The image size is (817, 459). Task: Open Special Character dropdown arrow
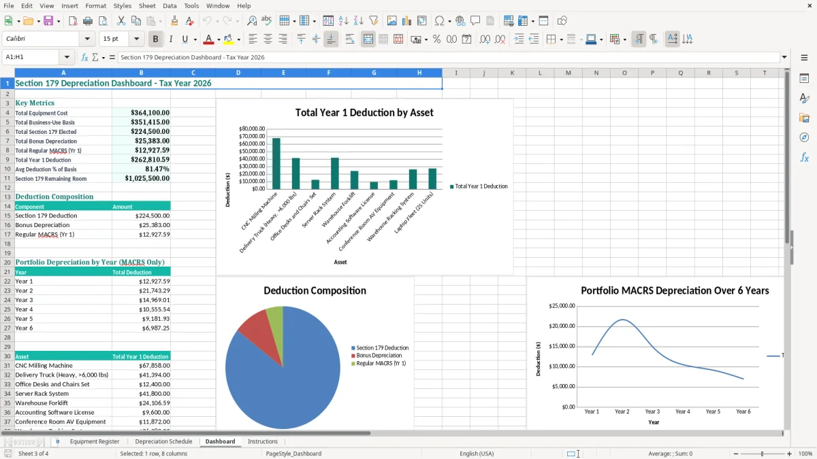449,21
